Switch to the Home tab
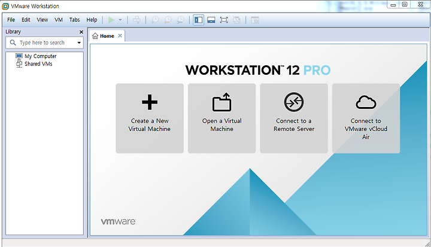431x247 pixels. point(107,36)
